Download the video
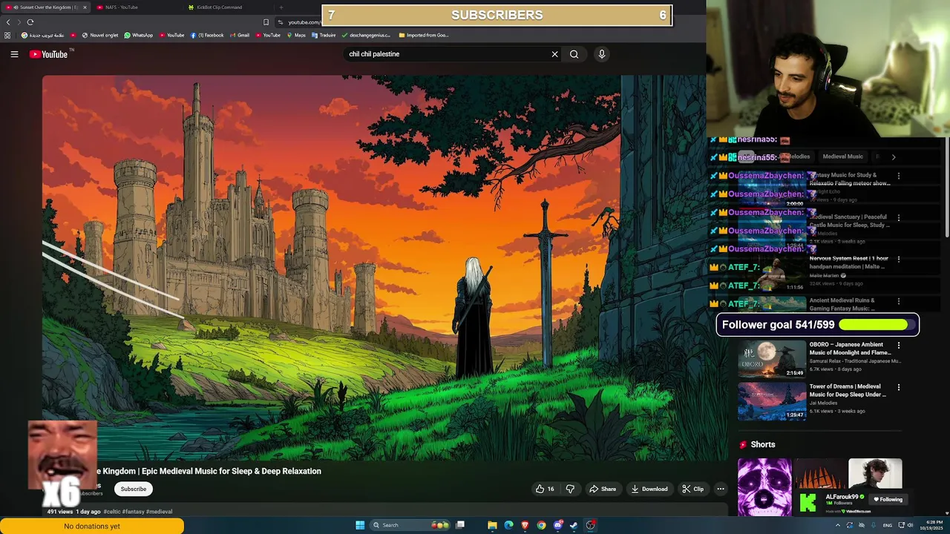This screenshot has height=534, width=950. coord(649,489)
